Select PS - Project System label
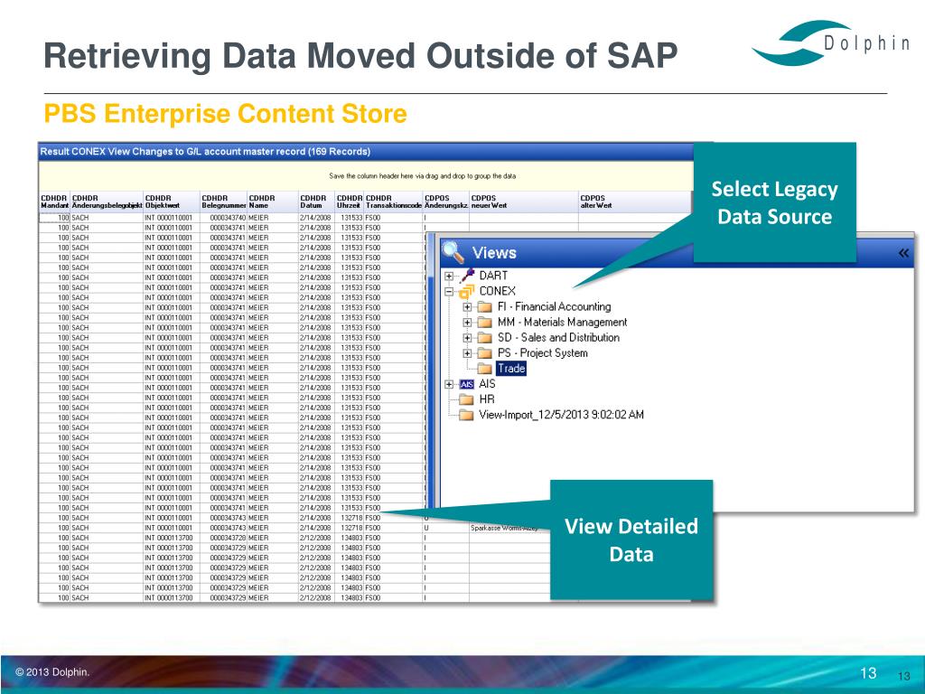 click(542, 352)
